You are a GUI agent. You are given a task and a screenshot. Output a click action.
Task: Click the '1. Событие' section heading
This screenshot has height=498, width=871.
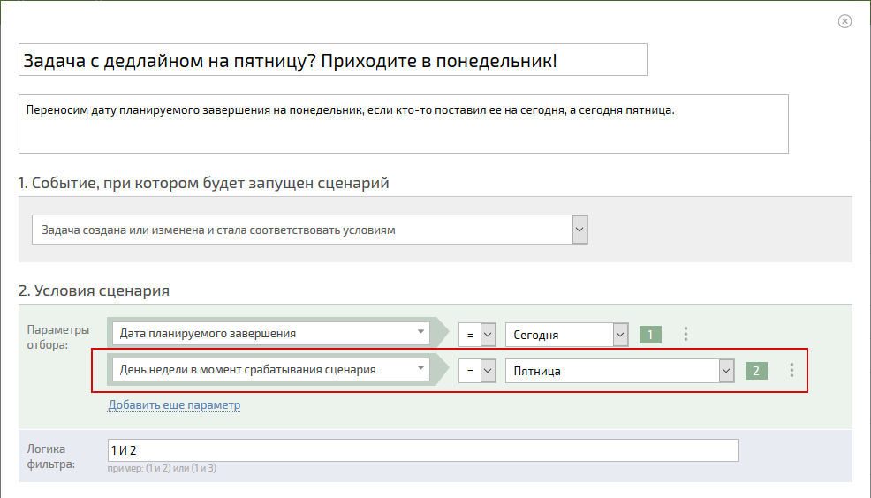[x=203, y=183]
